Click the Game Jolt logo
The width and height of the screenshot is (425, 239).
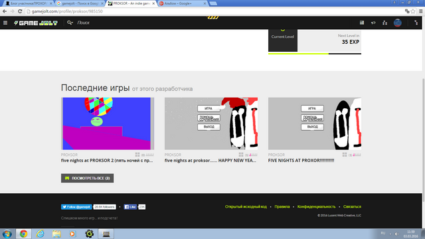(36, 23)
